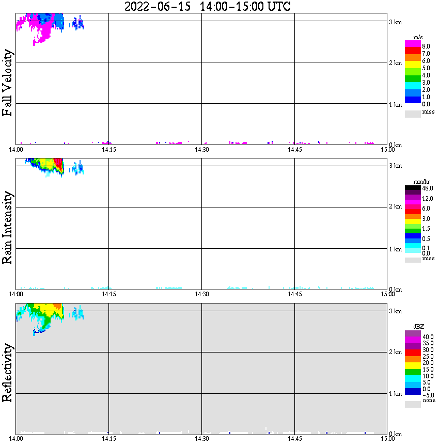
Task: Click the '14:45' tick under the Reflectivity panel
Action: [x=295, y=439]
